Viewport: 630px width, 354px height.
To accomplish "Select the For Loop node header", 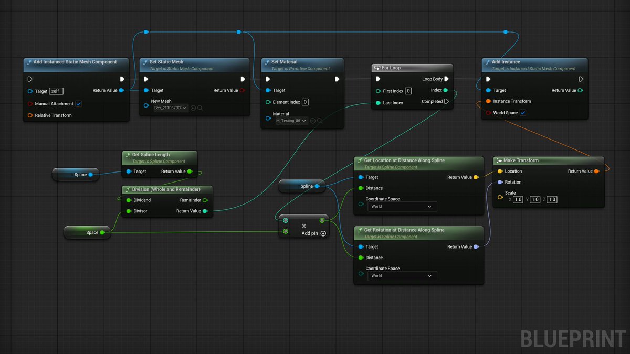I will click(x=412, y=68).
